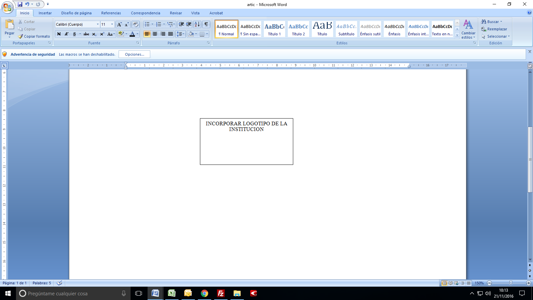Click Reemplazar button
The image size is (533, 300).
[494, 29]
